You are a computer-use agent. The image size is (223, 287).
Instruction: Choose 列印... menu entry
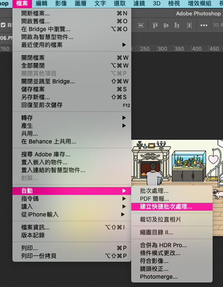(72, 248)
